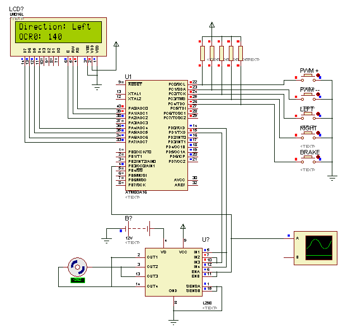Click the power terminal above the resistors
The width and height of the screenshot is (343, 329).
click(x=212, y=26)
